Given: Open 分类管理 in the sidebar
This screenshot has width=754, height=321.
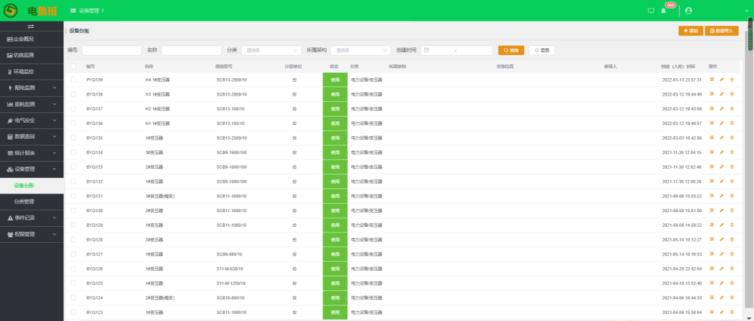Looking at the screenshot, I should pyautogui.click(x=24, y=202).
